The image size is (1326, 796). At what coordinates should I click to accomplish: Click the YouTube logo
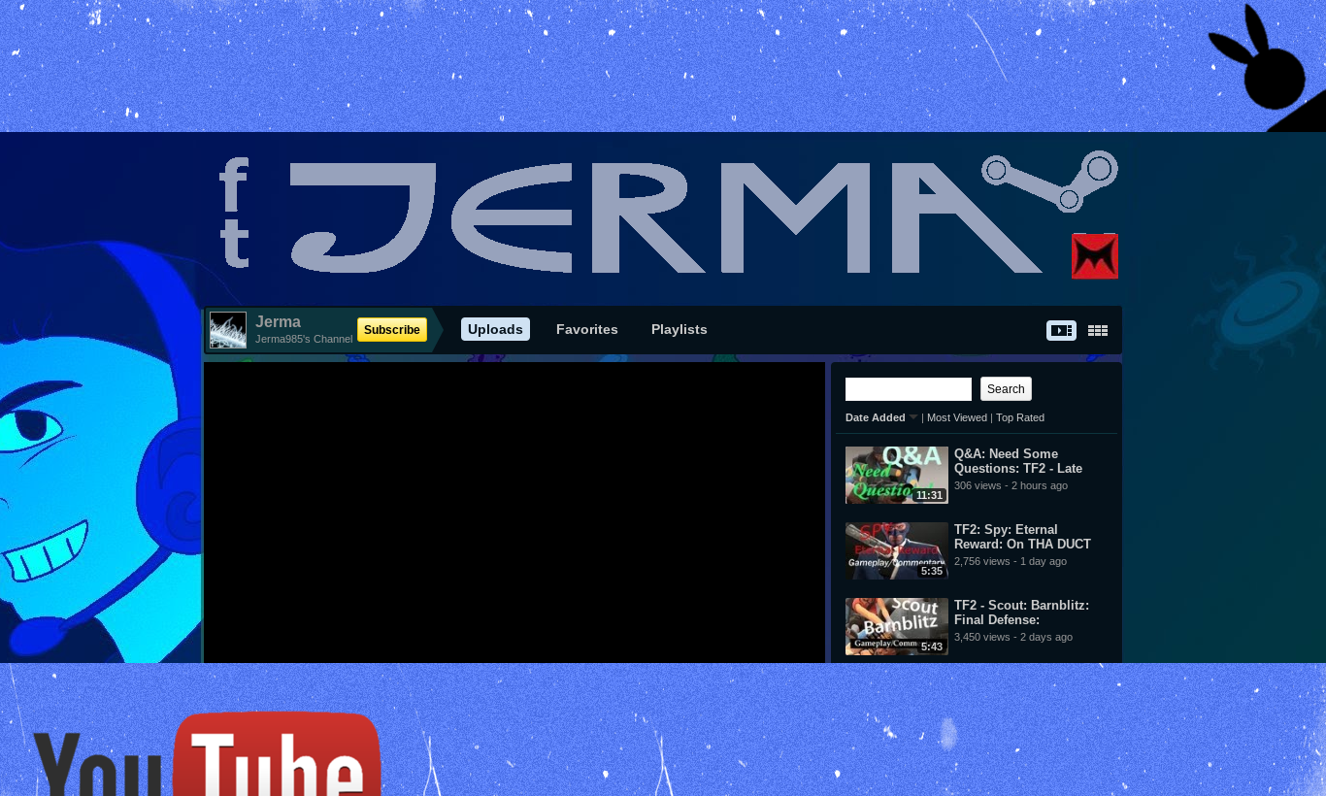[207, 754]
